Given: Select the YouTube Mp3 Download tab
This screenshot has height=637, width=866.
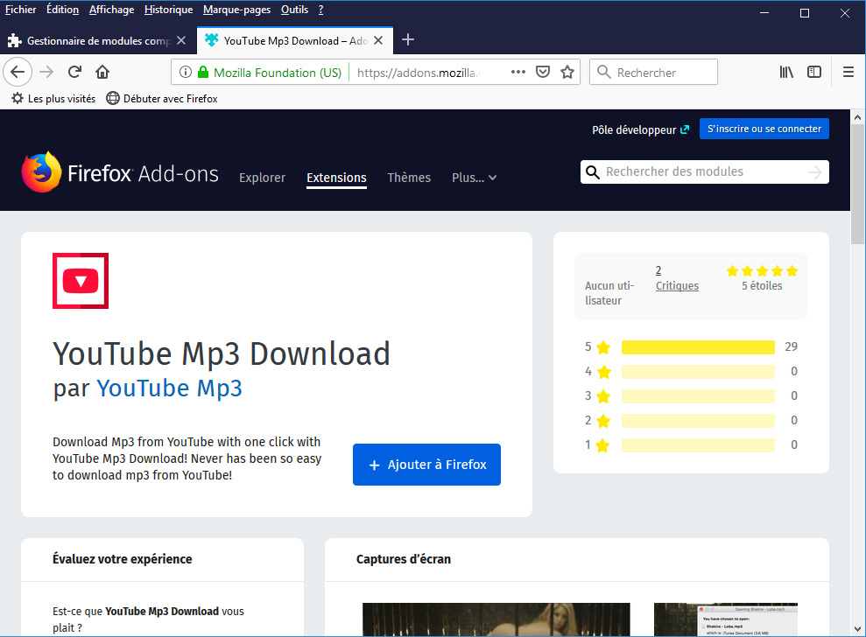Looking at the screenshot, I should click(295, 40).
